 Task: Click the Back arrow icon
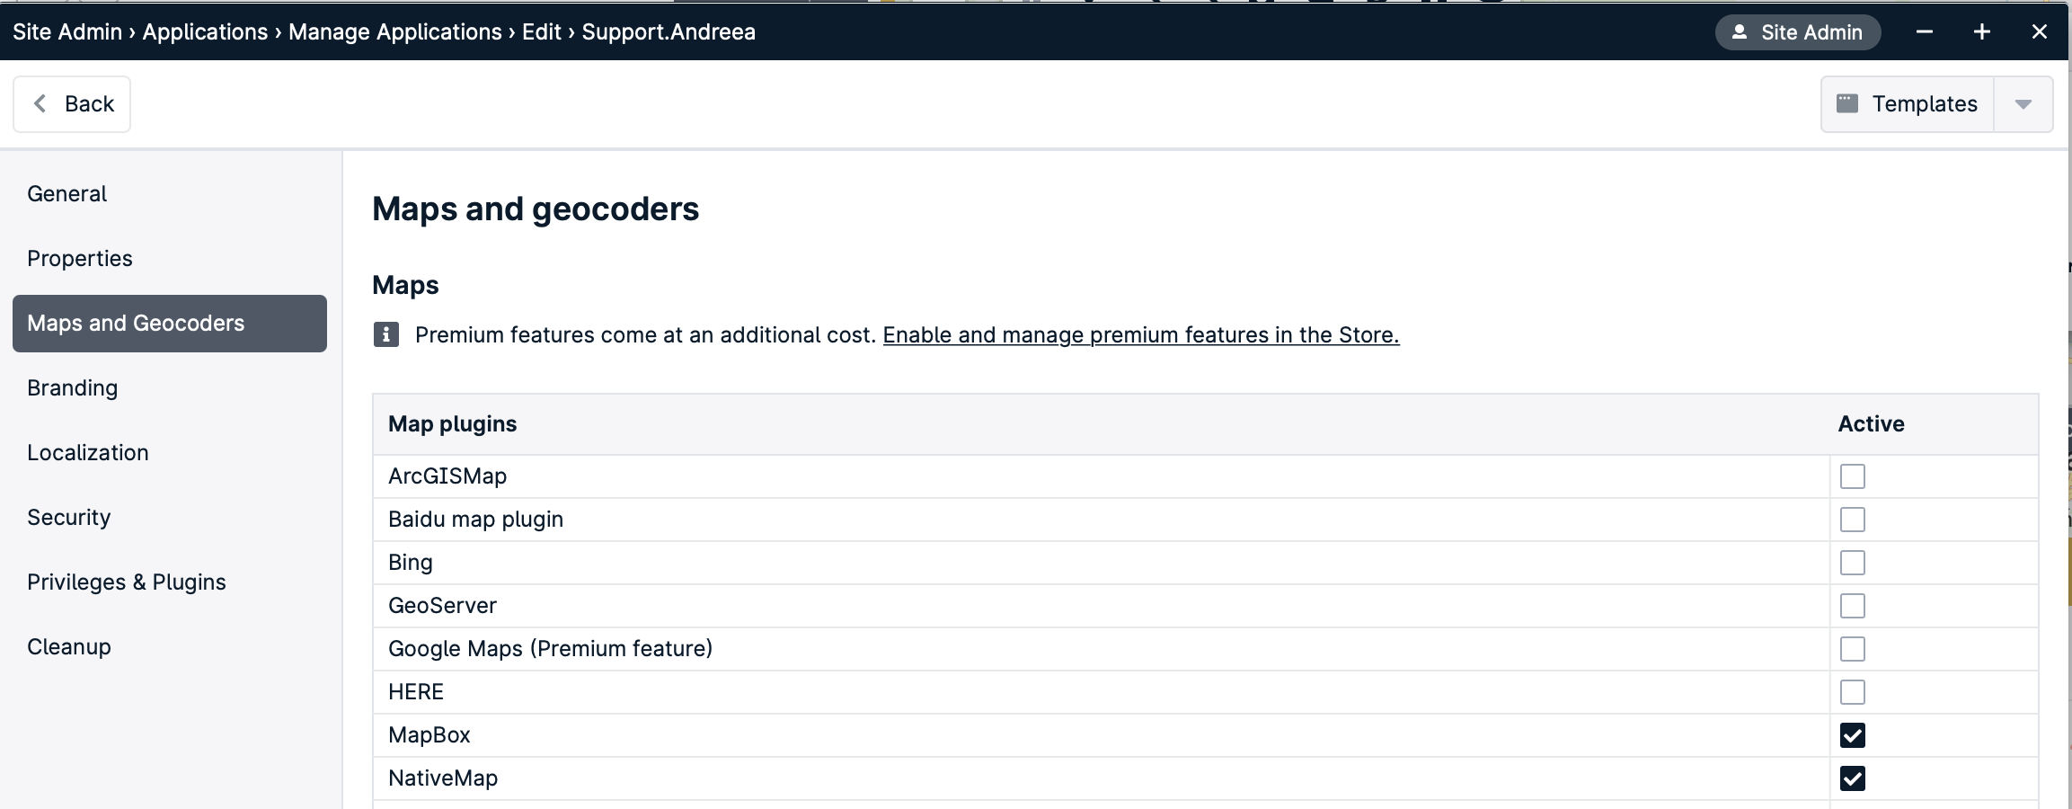pos(40,103)
